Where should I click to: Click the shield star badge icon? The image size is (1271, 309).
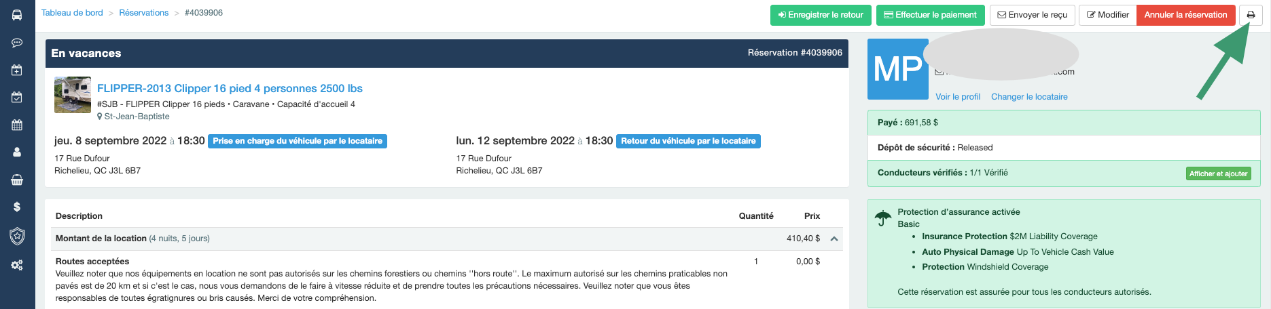pos(17,236)
